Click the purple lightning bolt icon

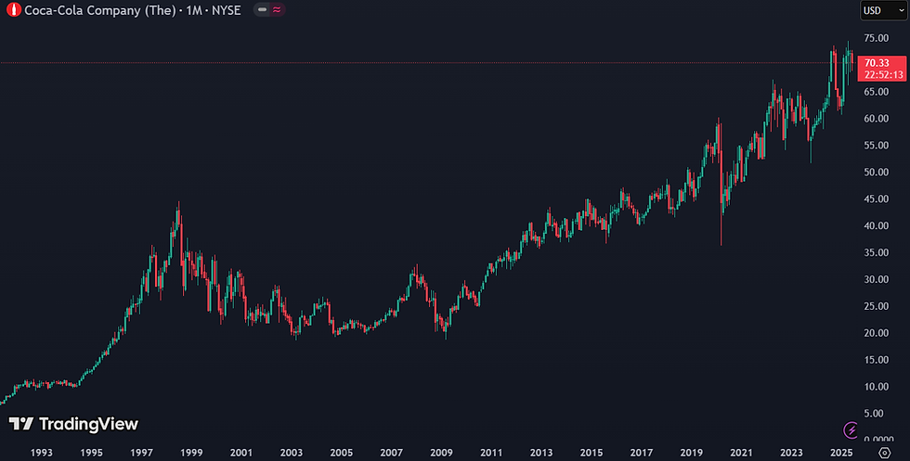coord(851,430)
